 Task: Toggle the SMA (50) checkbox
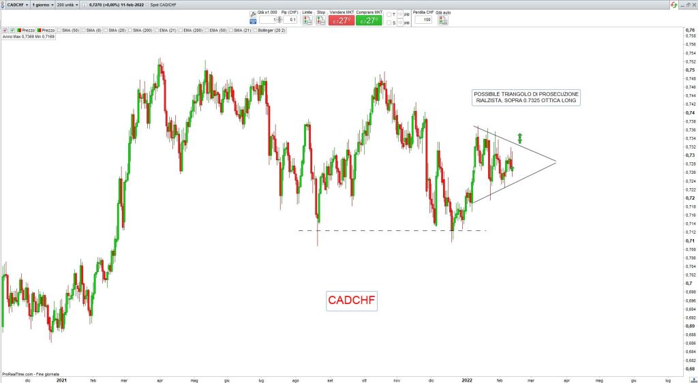pos(59,30)
